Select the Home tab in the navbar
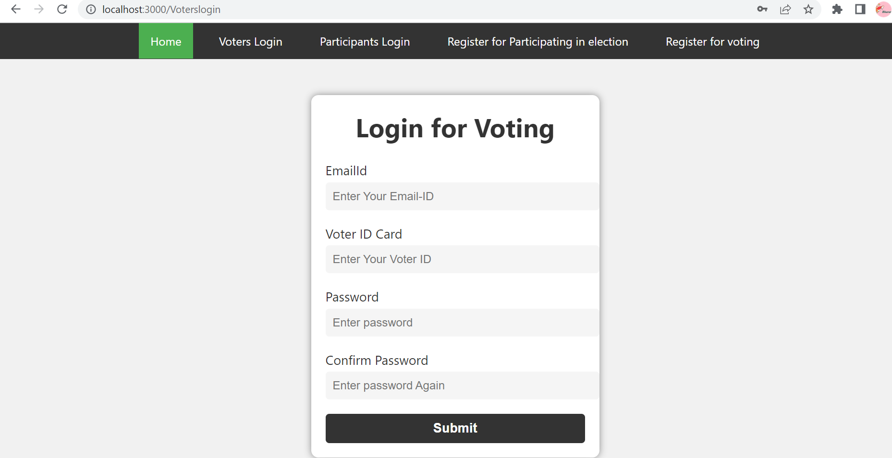 coord(165,41)
